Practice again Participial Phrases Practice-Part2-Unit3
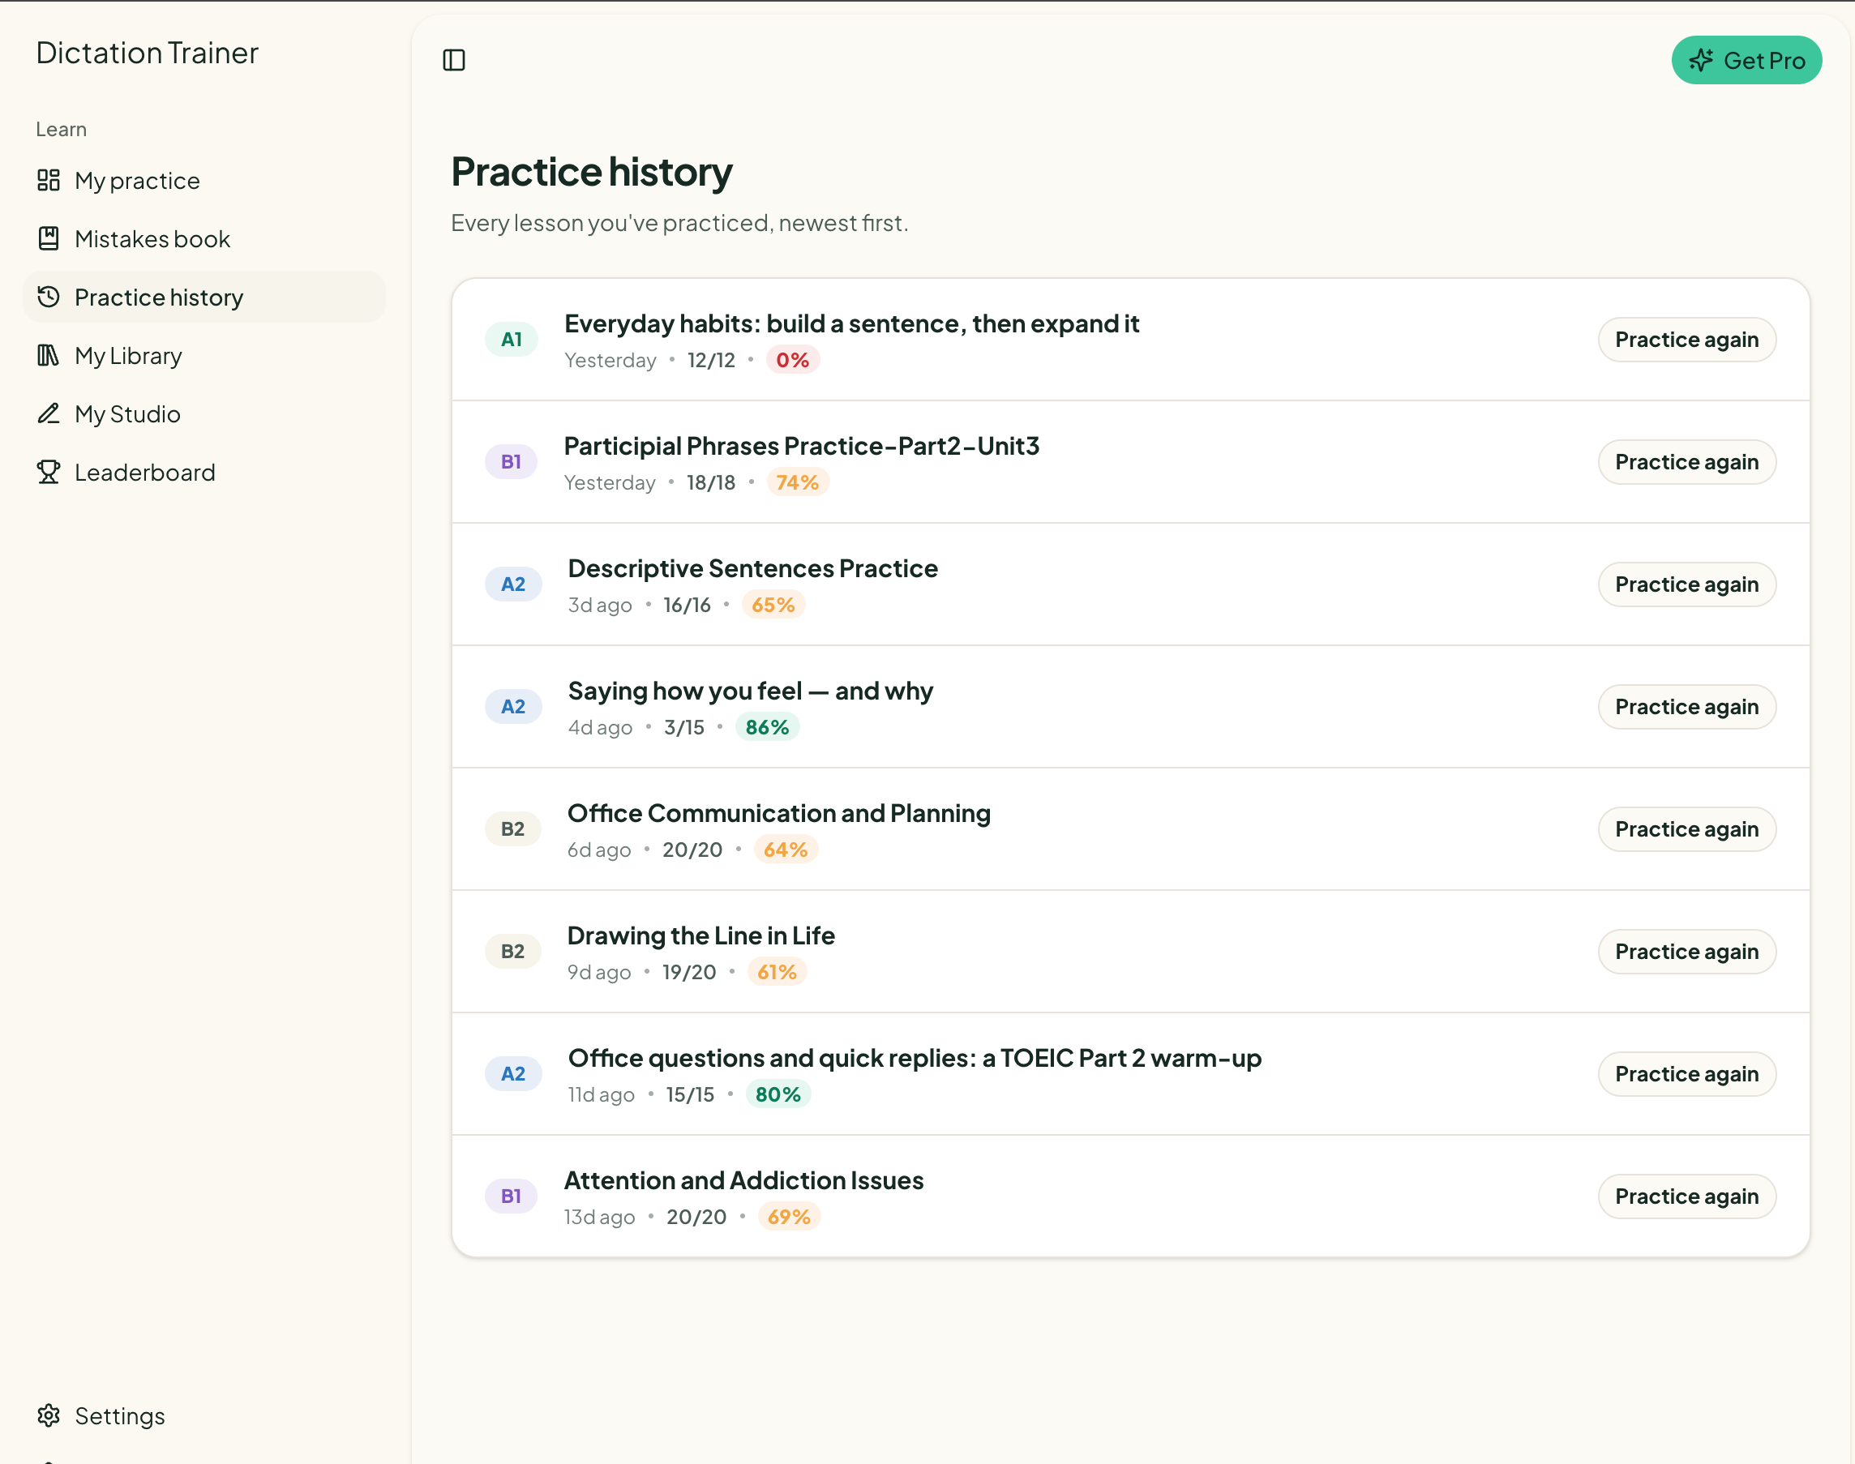This screenshot has height=1464, width=1855. click(1686, 462)
